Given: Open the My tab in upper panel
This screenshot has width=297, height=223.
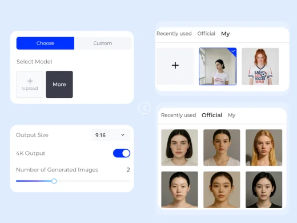Looking at the screenshot, I should click(x=226, y=34).
